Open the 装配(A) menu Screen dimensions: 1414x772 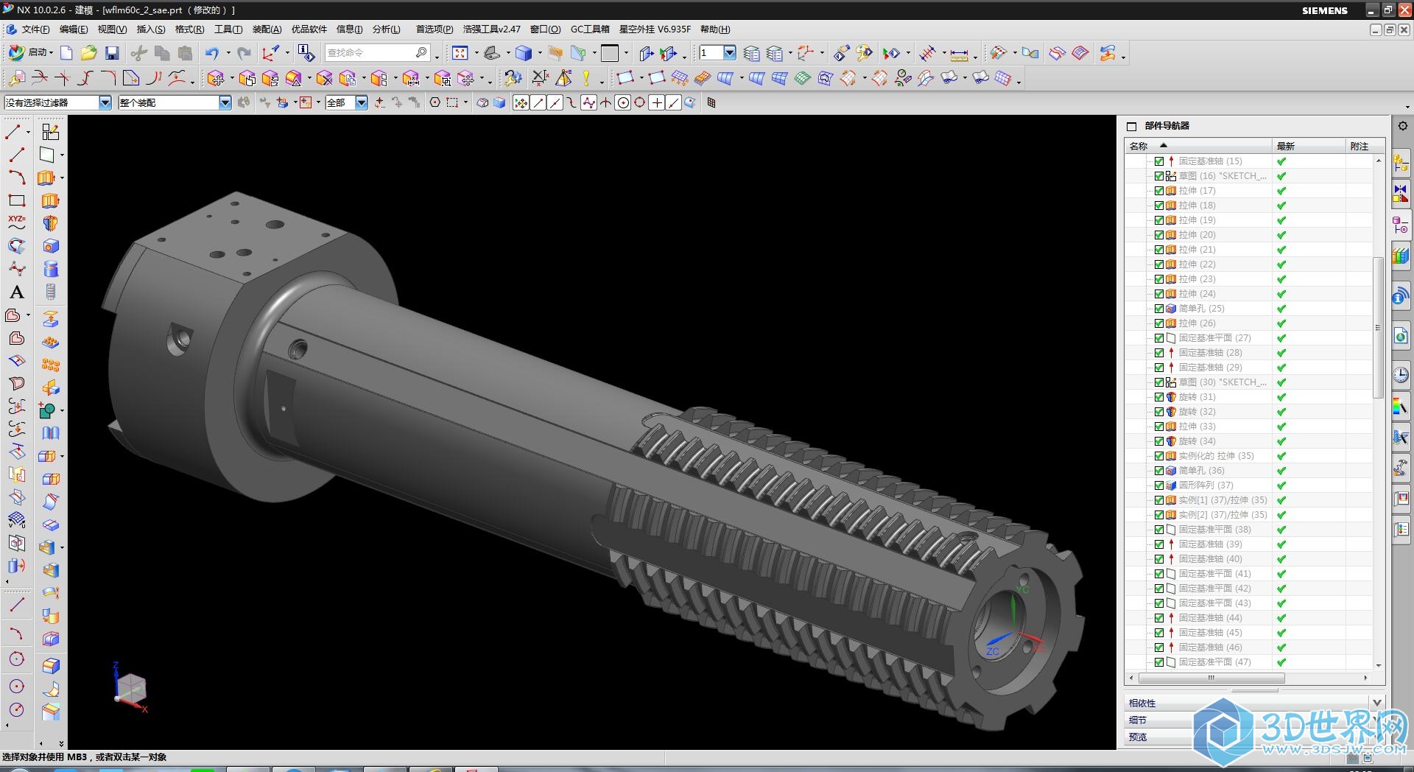click(x=267, y=29)
